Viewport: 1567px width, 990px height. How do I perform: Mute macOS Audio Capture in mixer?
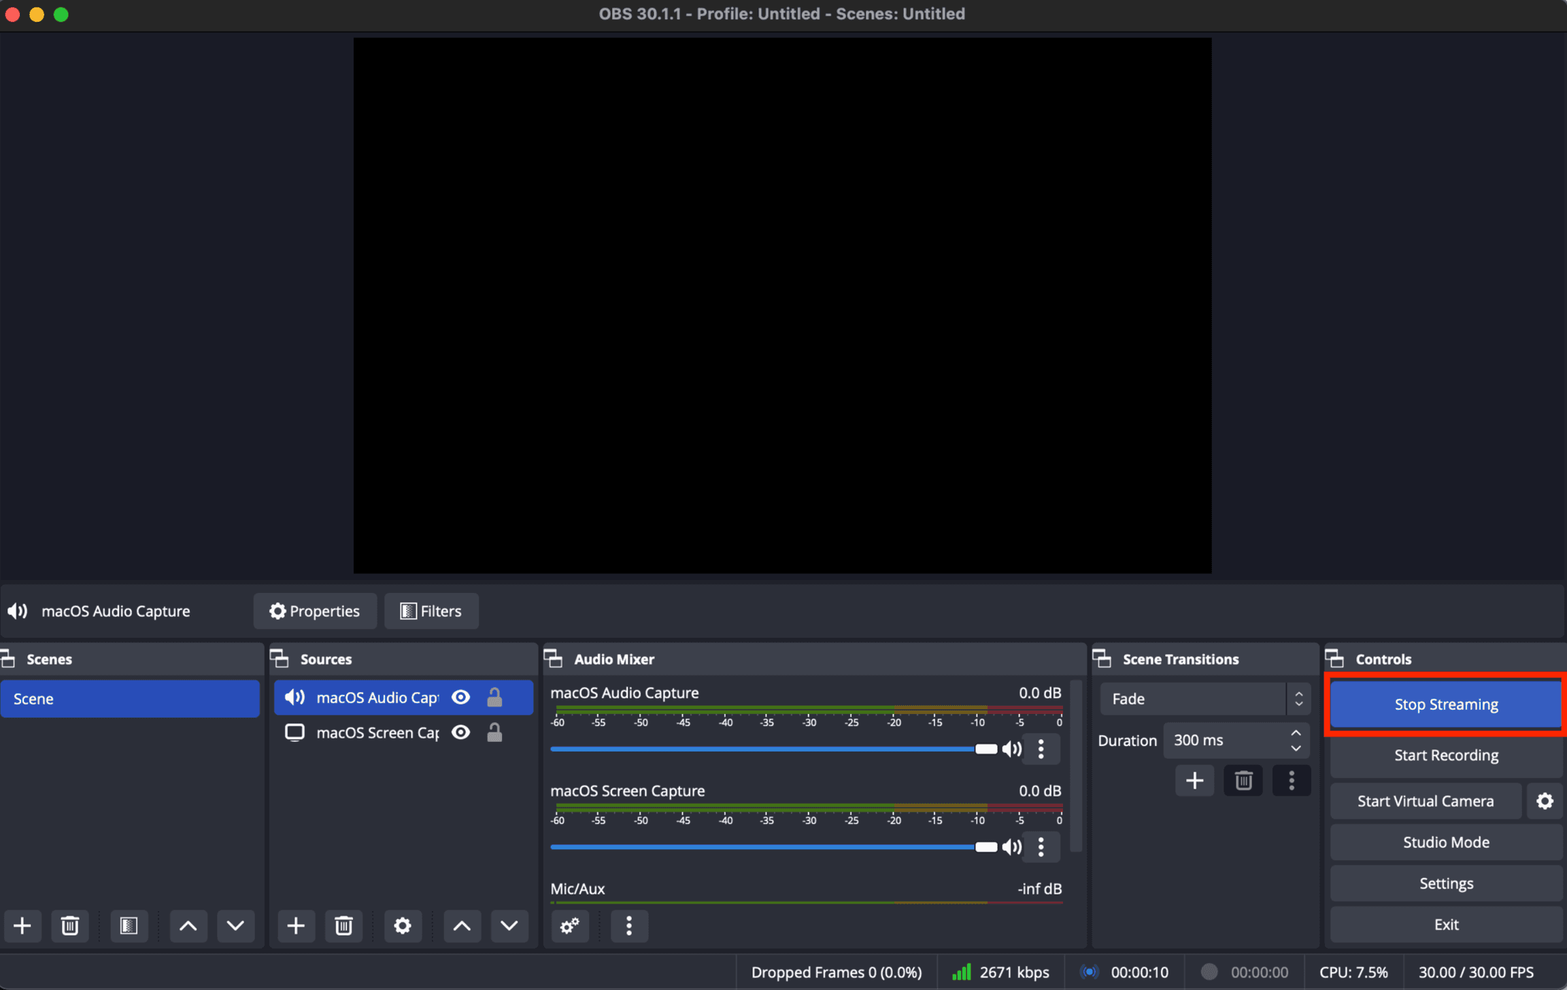coord(1012,749)
